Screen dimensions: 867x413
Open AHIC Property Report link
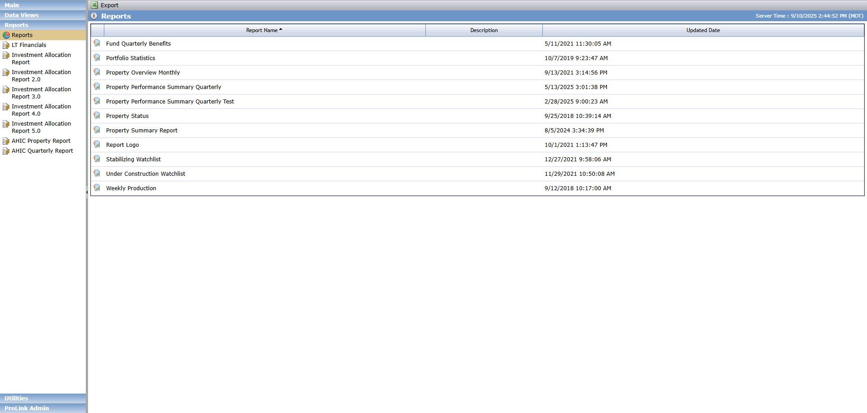coord(41,141)
